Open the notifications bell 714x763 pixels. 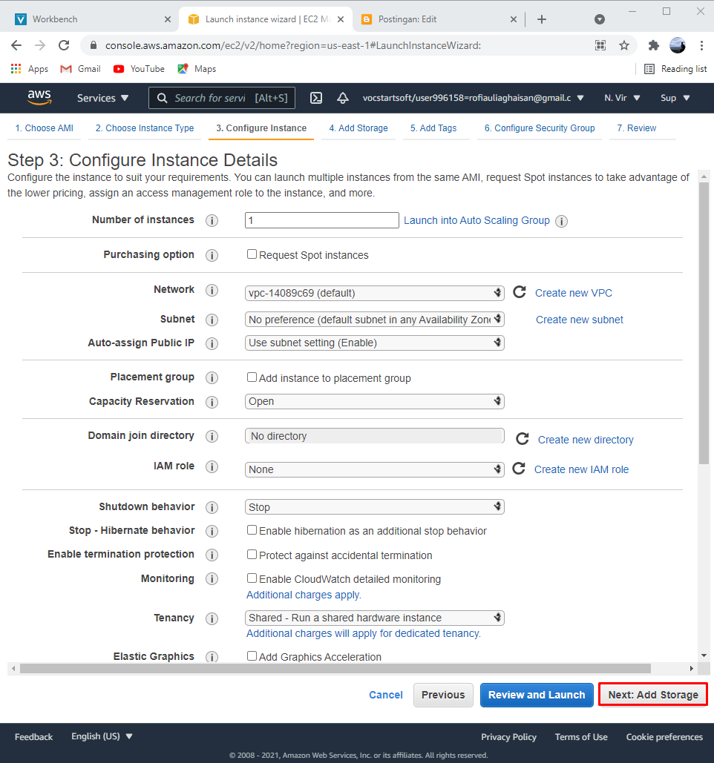(343, 98)
